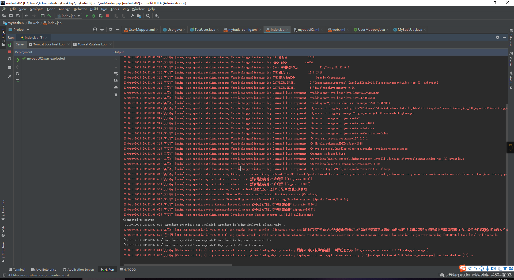Open the File menu
Viewport: 514px width, 280px height.
4,9
